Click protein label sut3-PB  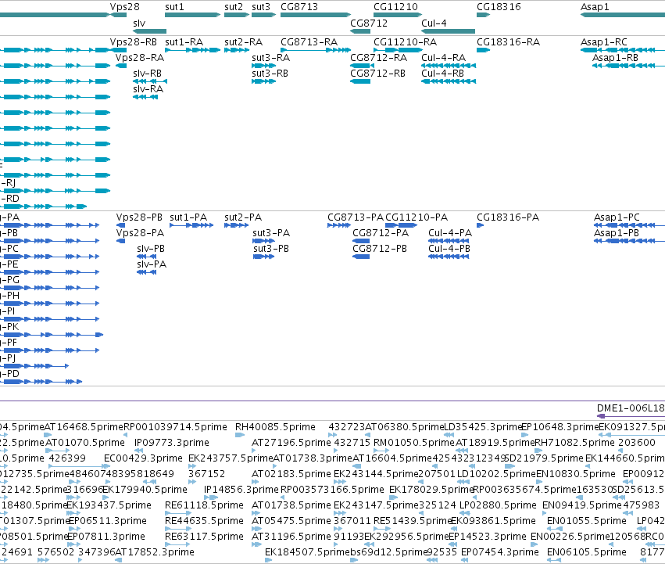271,249
